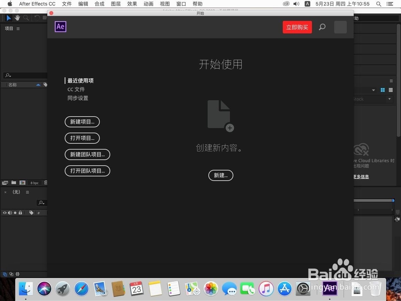Click the Interpret Footage icon

[5, 183]
